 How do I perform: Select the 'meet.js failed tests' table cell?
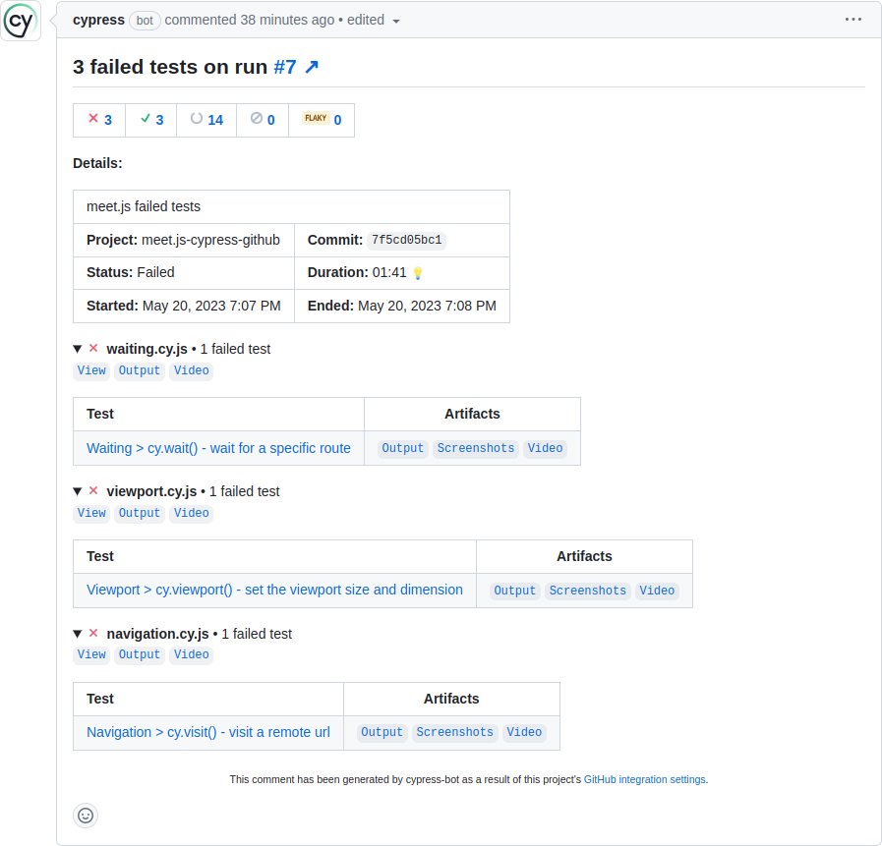pos(291,207)
